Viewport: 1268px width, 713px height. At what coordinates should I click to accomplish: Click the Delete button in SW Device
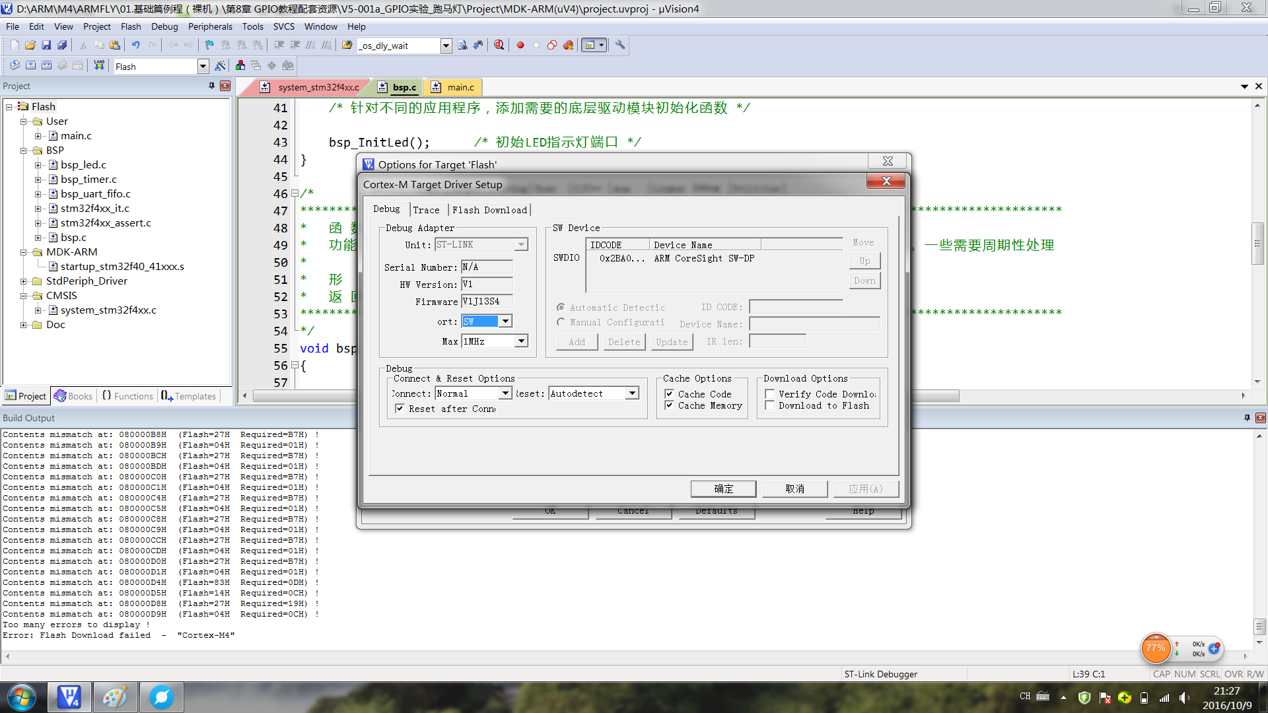coord(624,342)
